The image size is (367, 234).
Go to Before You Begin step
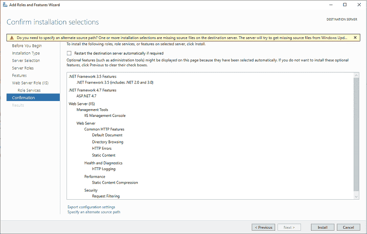27,46
